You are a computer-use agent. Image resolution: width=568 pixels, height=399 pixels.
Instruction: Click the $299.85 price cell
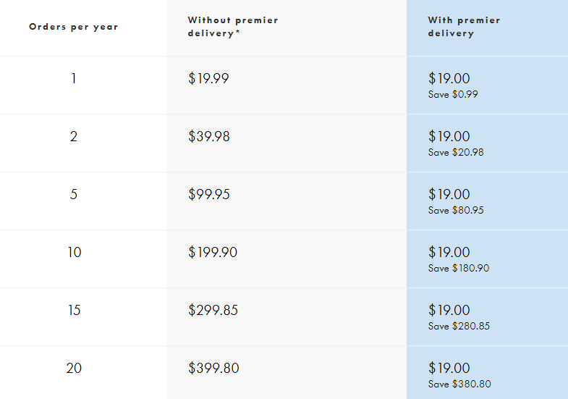[213, 310]
